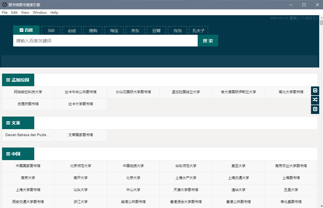Viewport: 323px width, 208px height.
Task: Enable the 淘宝 search engine
Action: 114,30
